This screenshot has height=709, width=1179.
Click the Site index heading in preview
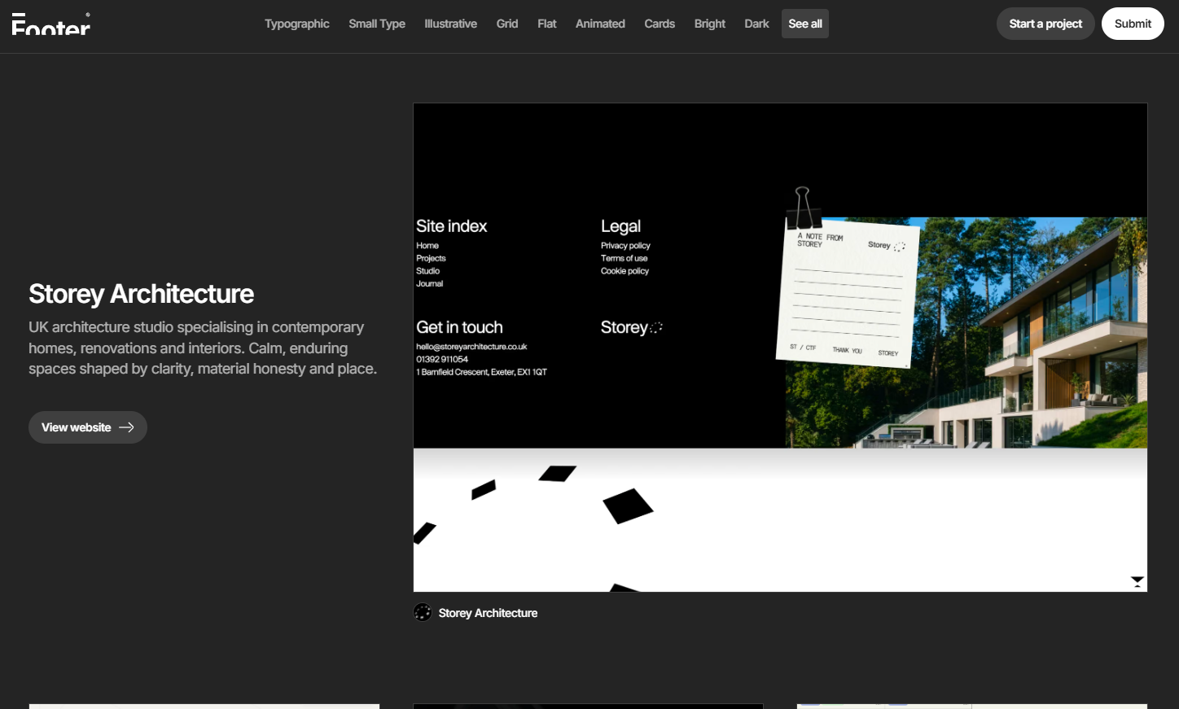point(452,226)
